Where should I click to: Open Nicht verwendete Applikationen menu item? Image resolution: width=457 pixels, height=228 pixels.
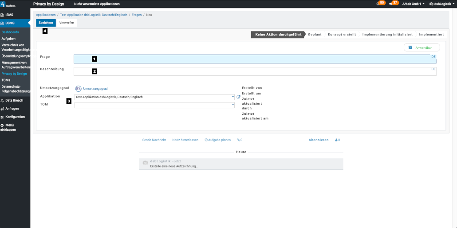(x=97, y=4)
